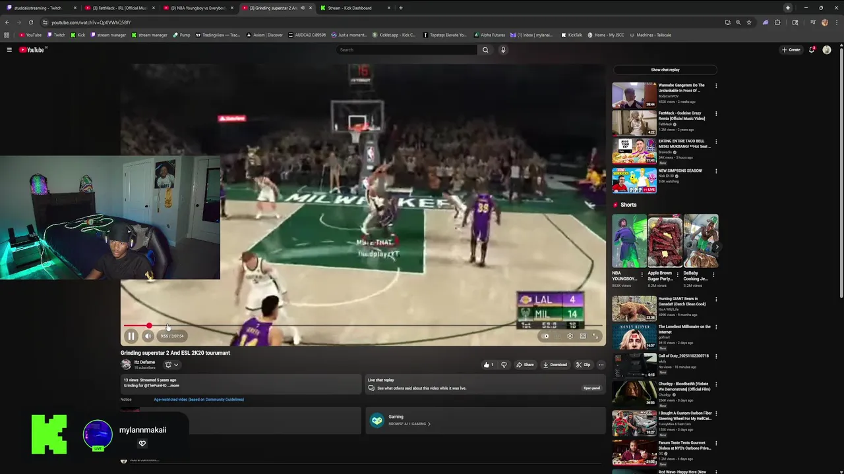Expand the description via '...more'
The height and width of the screenshot is (474, 844).
click(x=173, y=386)
